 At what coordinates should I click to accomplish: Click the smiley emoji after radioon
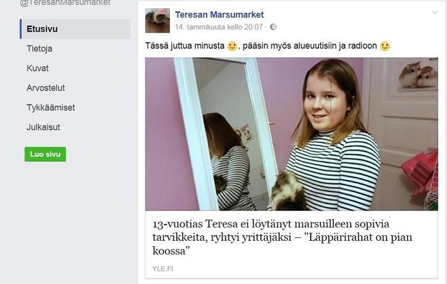pyautogui.click(x=385, y=46)
